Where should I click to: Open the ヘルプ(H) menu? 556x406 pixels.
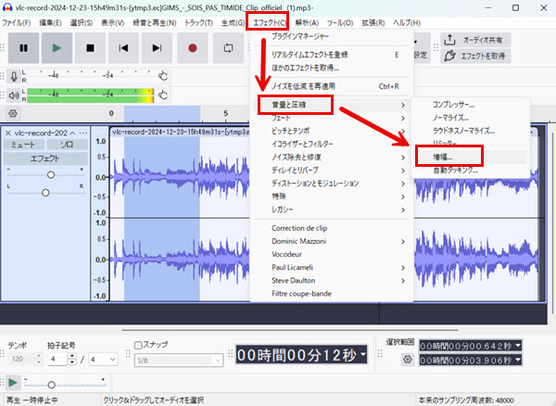407,23
